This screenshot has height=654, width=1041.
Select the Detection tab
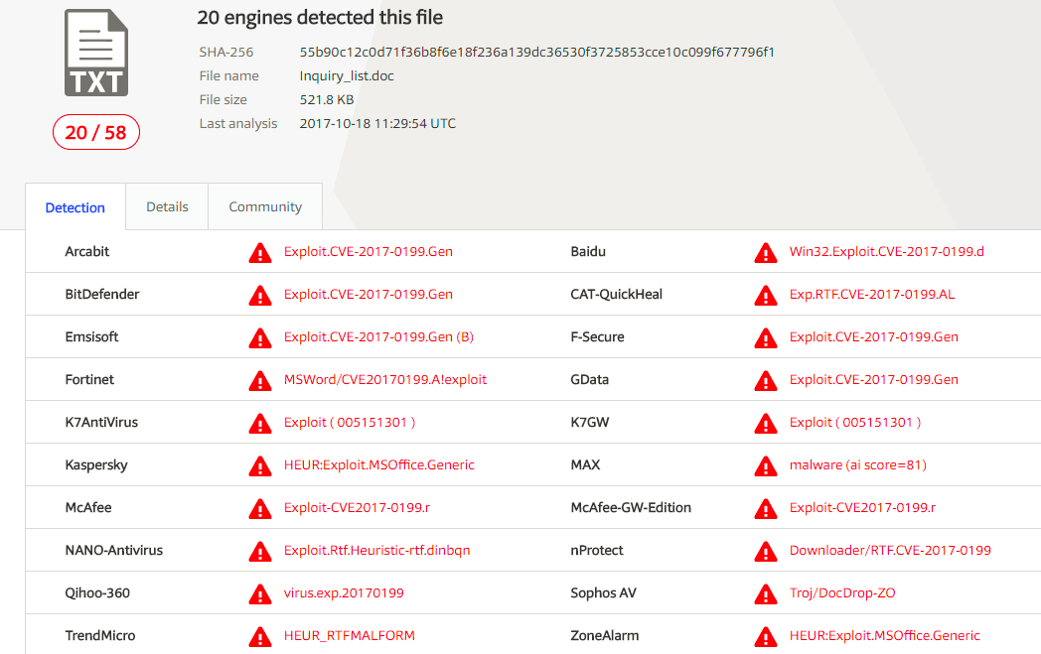[x=75, y=207]
